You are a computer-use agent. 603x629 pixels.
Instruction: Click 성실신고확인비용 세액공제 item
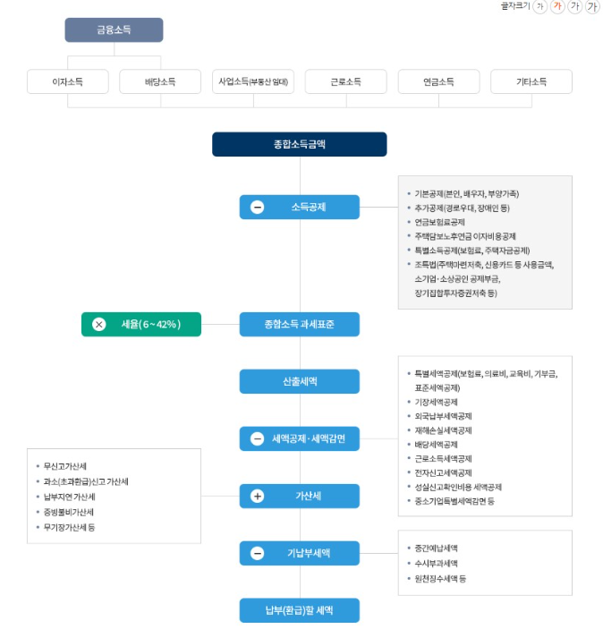[x=458, y=487]
